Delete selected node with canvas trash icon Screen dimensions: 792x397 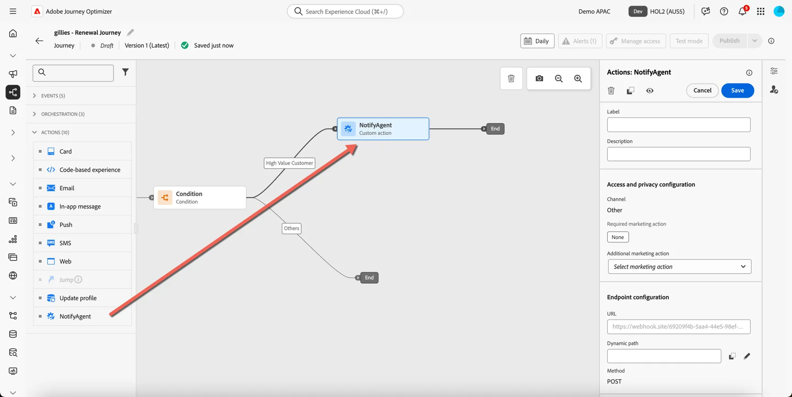[x=511, y=78]
